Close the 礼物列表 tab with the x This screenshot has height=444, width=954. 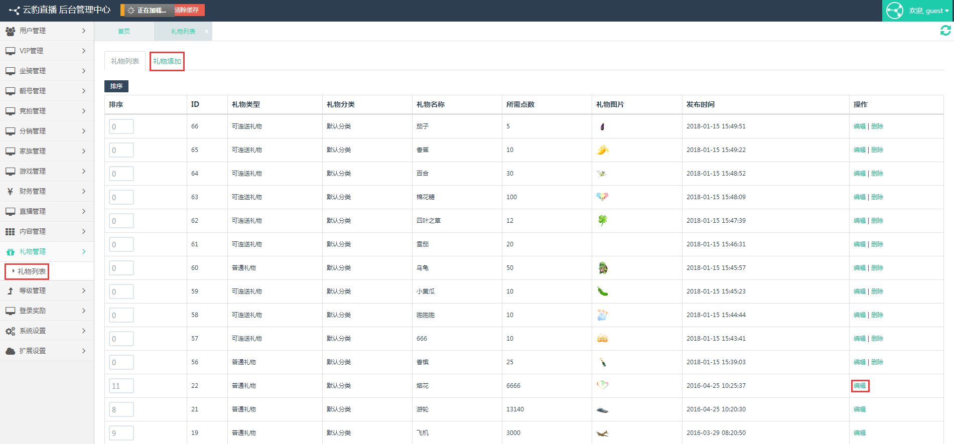[x=206, y=31]
